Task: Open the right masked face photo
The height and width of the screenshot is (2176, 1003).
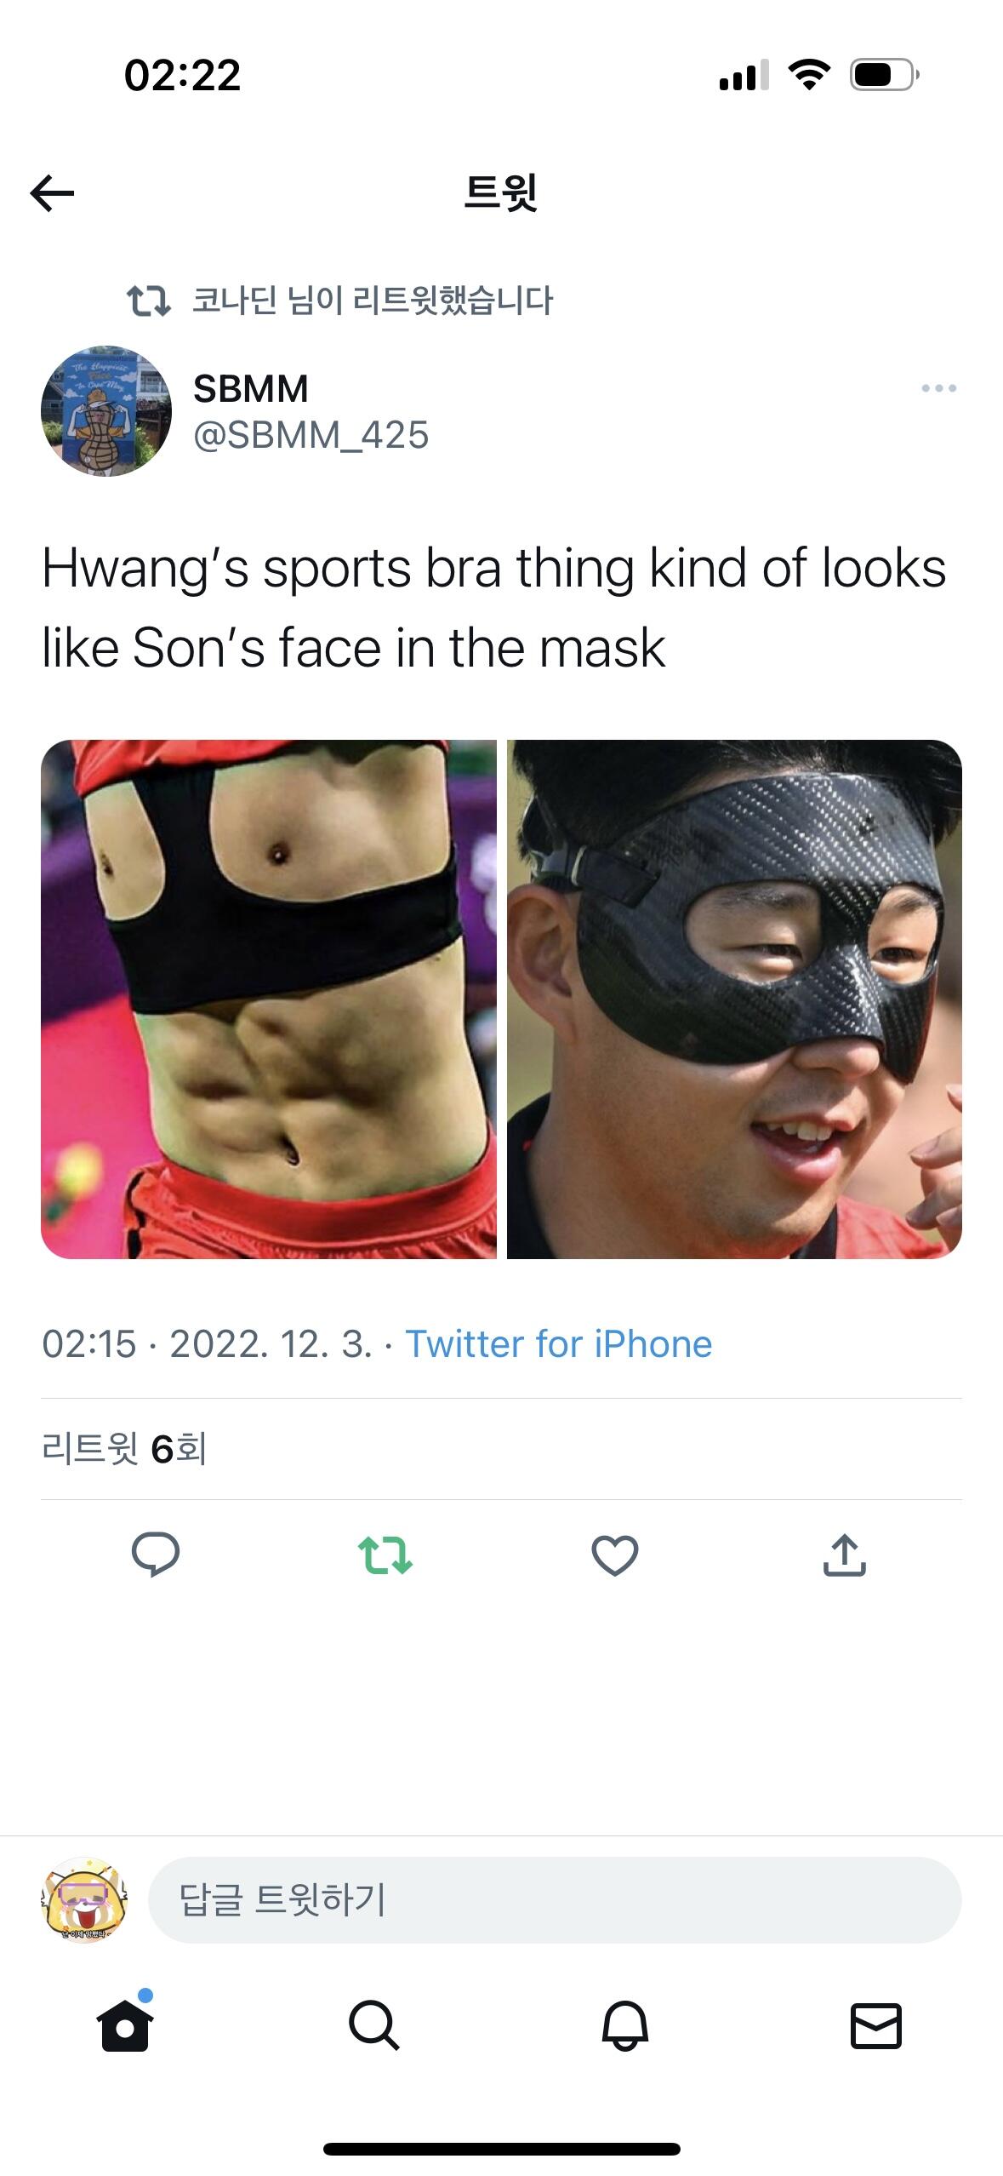Action: (x=735, y=999)
